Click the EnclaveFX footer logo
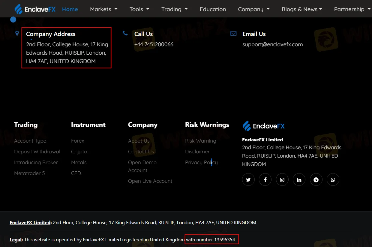The width and height of the screenshot is (372, 247). coord(263,126)
